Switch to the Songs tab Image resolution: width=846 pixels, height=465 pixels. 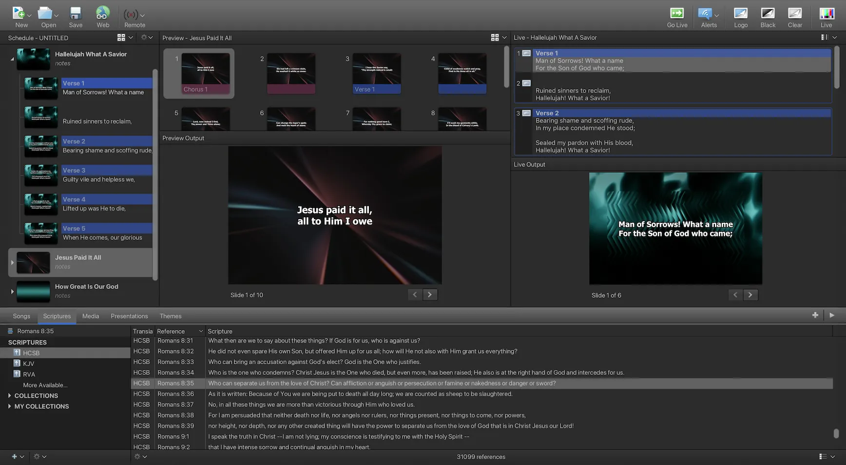click(x=21, y=316)
